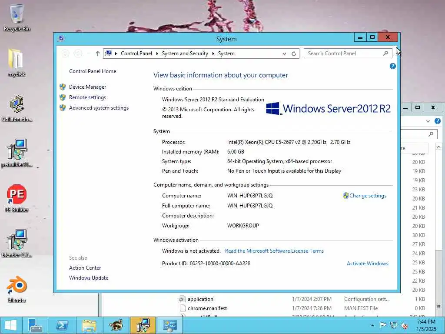The height and width of the screenshot is (334, 445).
Task: Click the WORKGROUP value
Action: pyautogui.click(x=243, y=226)
